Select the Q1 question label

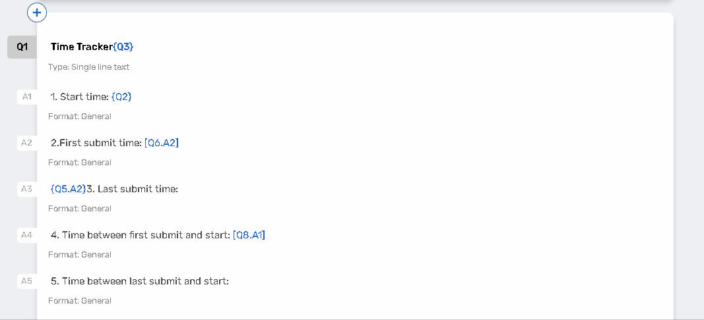[22, 47]
